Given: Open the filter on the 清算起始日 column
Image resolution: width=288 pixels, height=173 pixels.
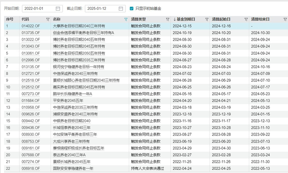Looking at the screenshot, I should coord(246,19).
